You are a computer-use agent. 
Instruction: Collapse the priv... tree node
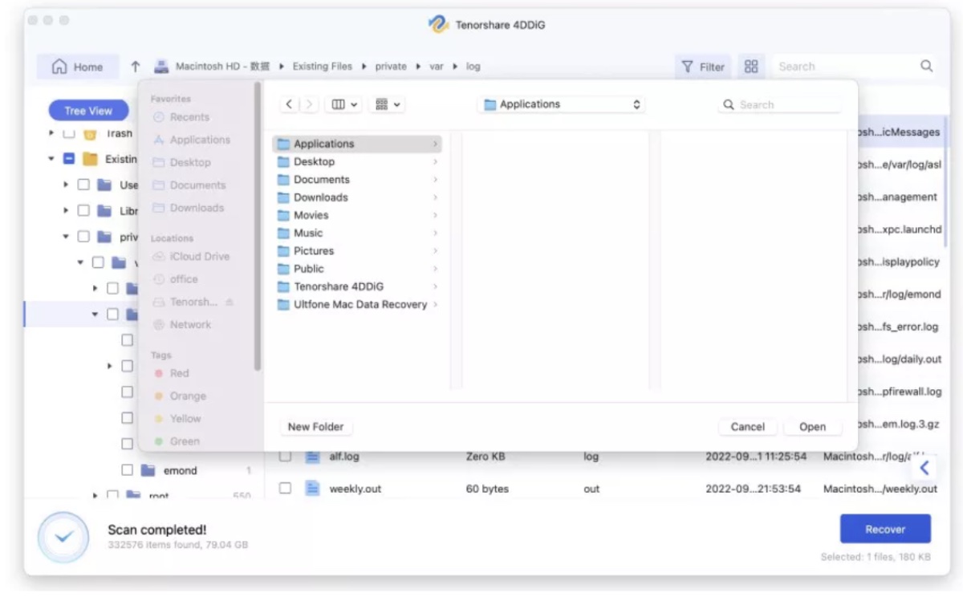pyautogui.click(x=66, y=237)
